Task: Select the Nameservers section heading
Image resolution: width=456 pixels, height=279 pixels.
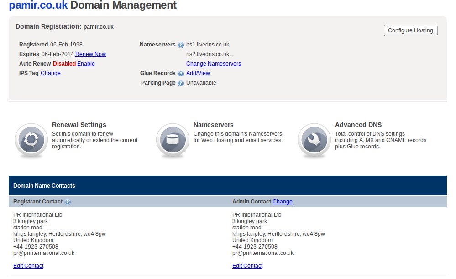Action: (214, 125)
